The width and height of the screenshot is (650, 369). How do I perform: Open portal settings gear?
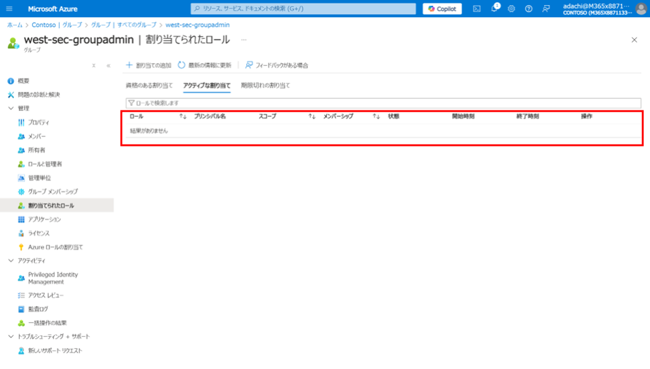tap(511, 9)
